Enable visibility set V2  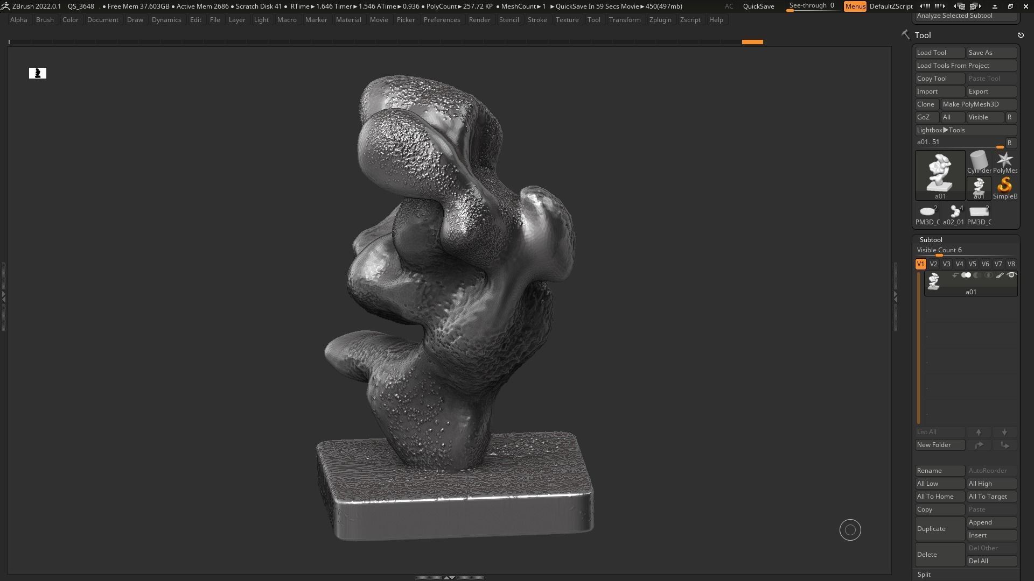[933, 264]
